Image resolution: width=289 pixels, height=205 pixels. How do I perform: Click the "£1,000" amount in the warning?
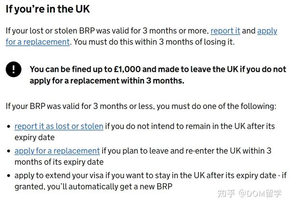pos(128,69)
